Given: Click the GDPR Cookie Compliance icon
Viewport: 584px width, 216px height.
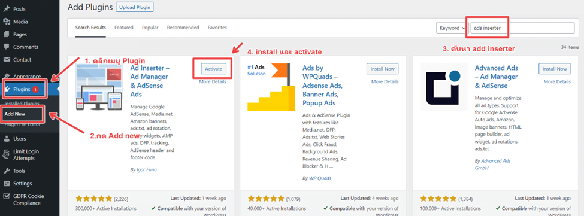Looking at the screenshot, I should pyautogui.click(x=7, y=196).
